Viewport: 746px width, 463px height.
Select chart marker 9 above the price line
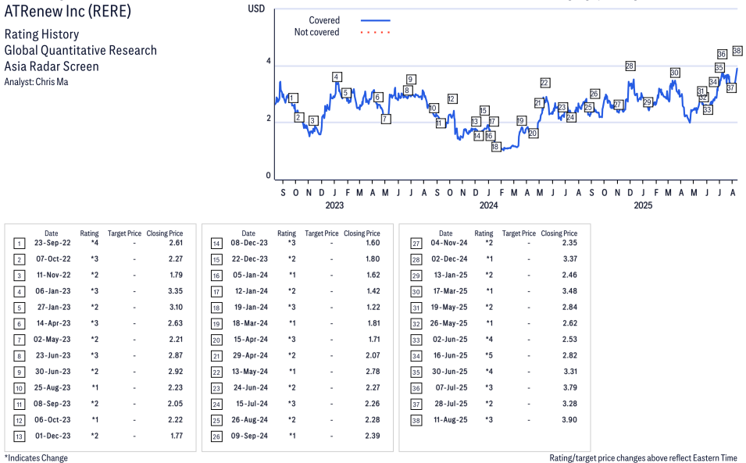click(411, 80)
